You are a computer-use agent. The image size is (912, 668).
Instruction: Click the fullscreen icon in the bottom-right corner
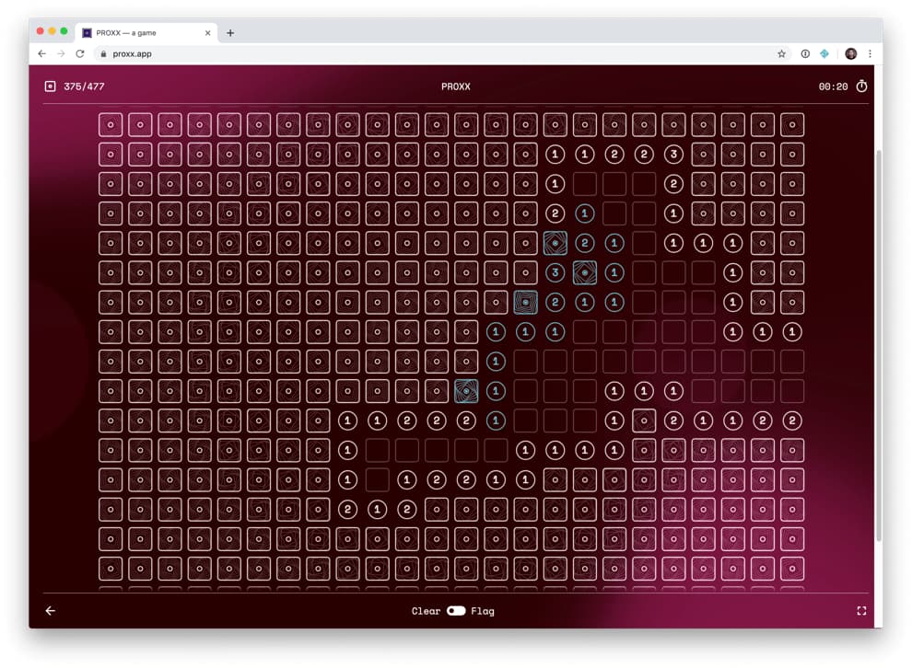click(x=862, y=610)
